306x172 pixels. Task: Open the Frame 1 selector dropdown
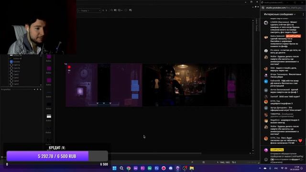coord(89,11)
